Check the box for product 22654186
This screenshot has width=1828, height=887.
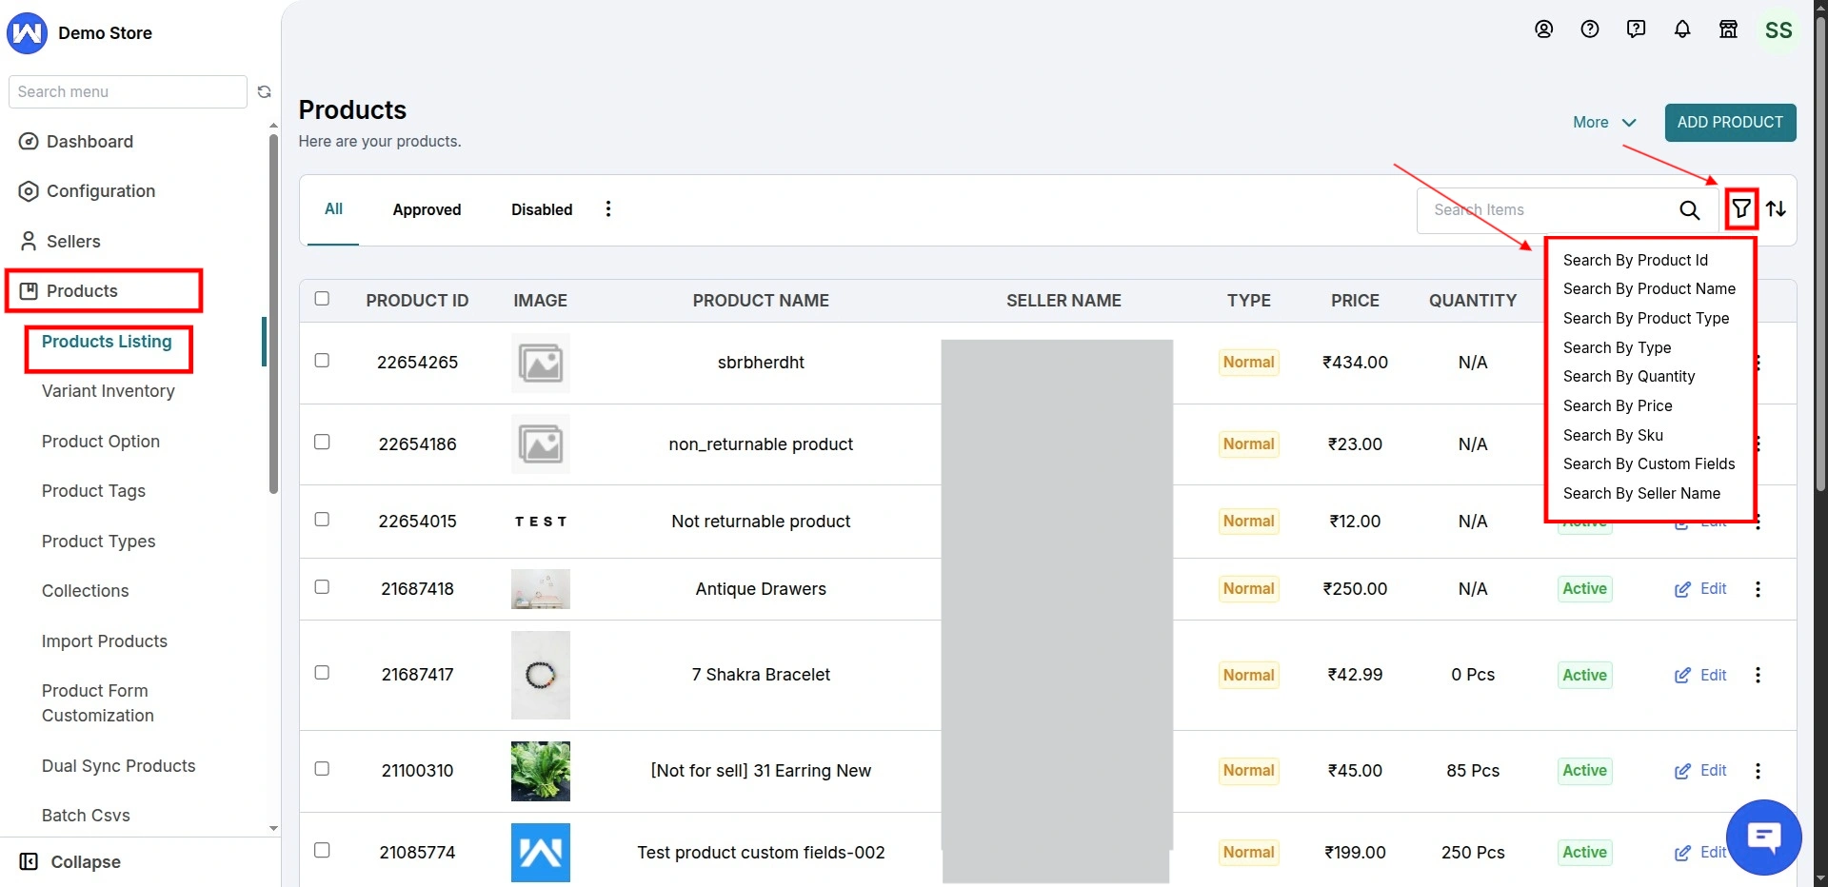322,443
